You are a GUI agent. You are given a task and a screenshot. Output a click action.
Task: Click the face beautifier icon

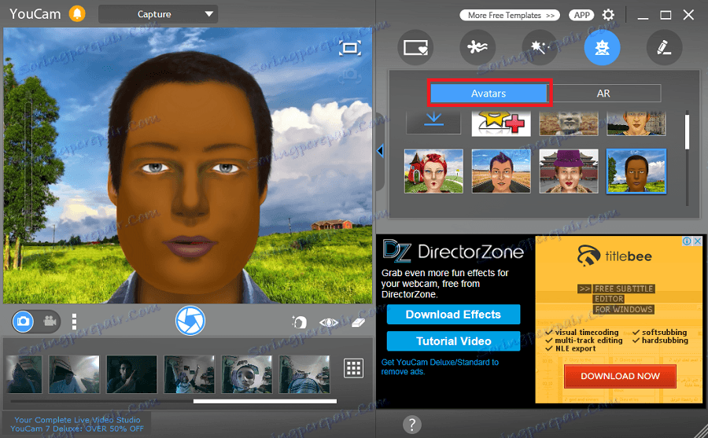coord(298,322)
